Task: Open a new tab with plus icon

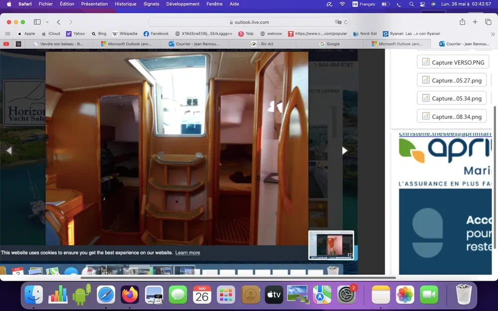Action: pos(475,22)
